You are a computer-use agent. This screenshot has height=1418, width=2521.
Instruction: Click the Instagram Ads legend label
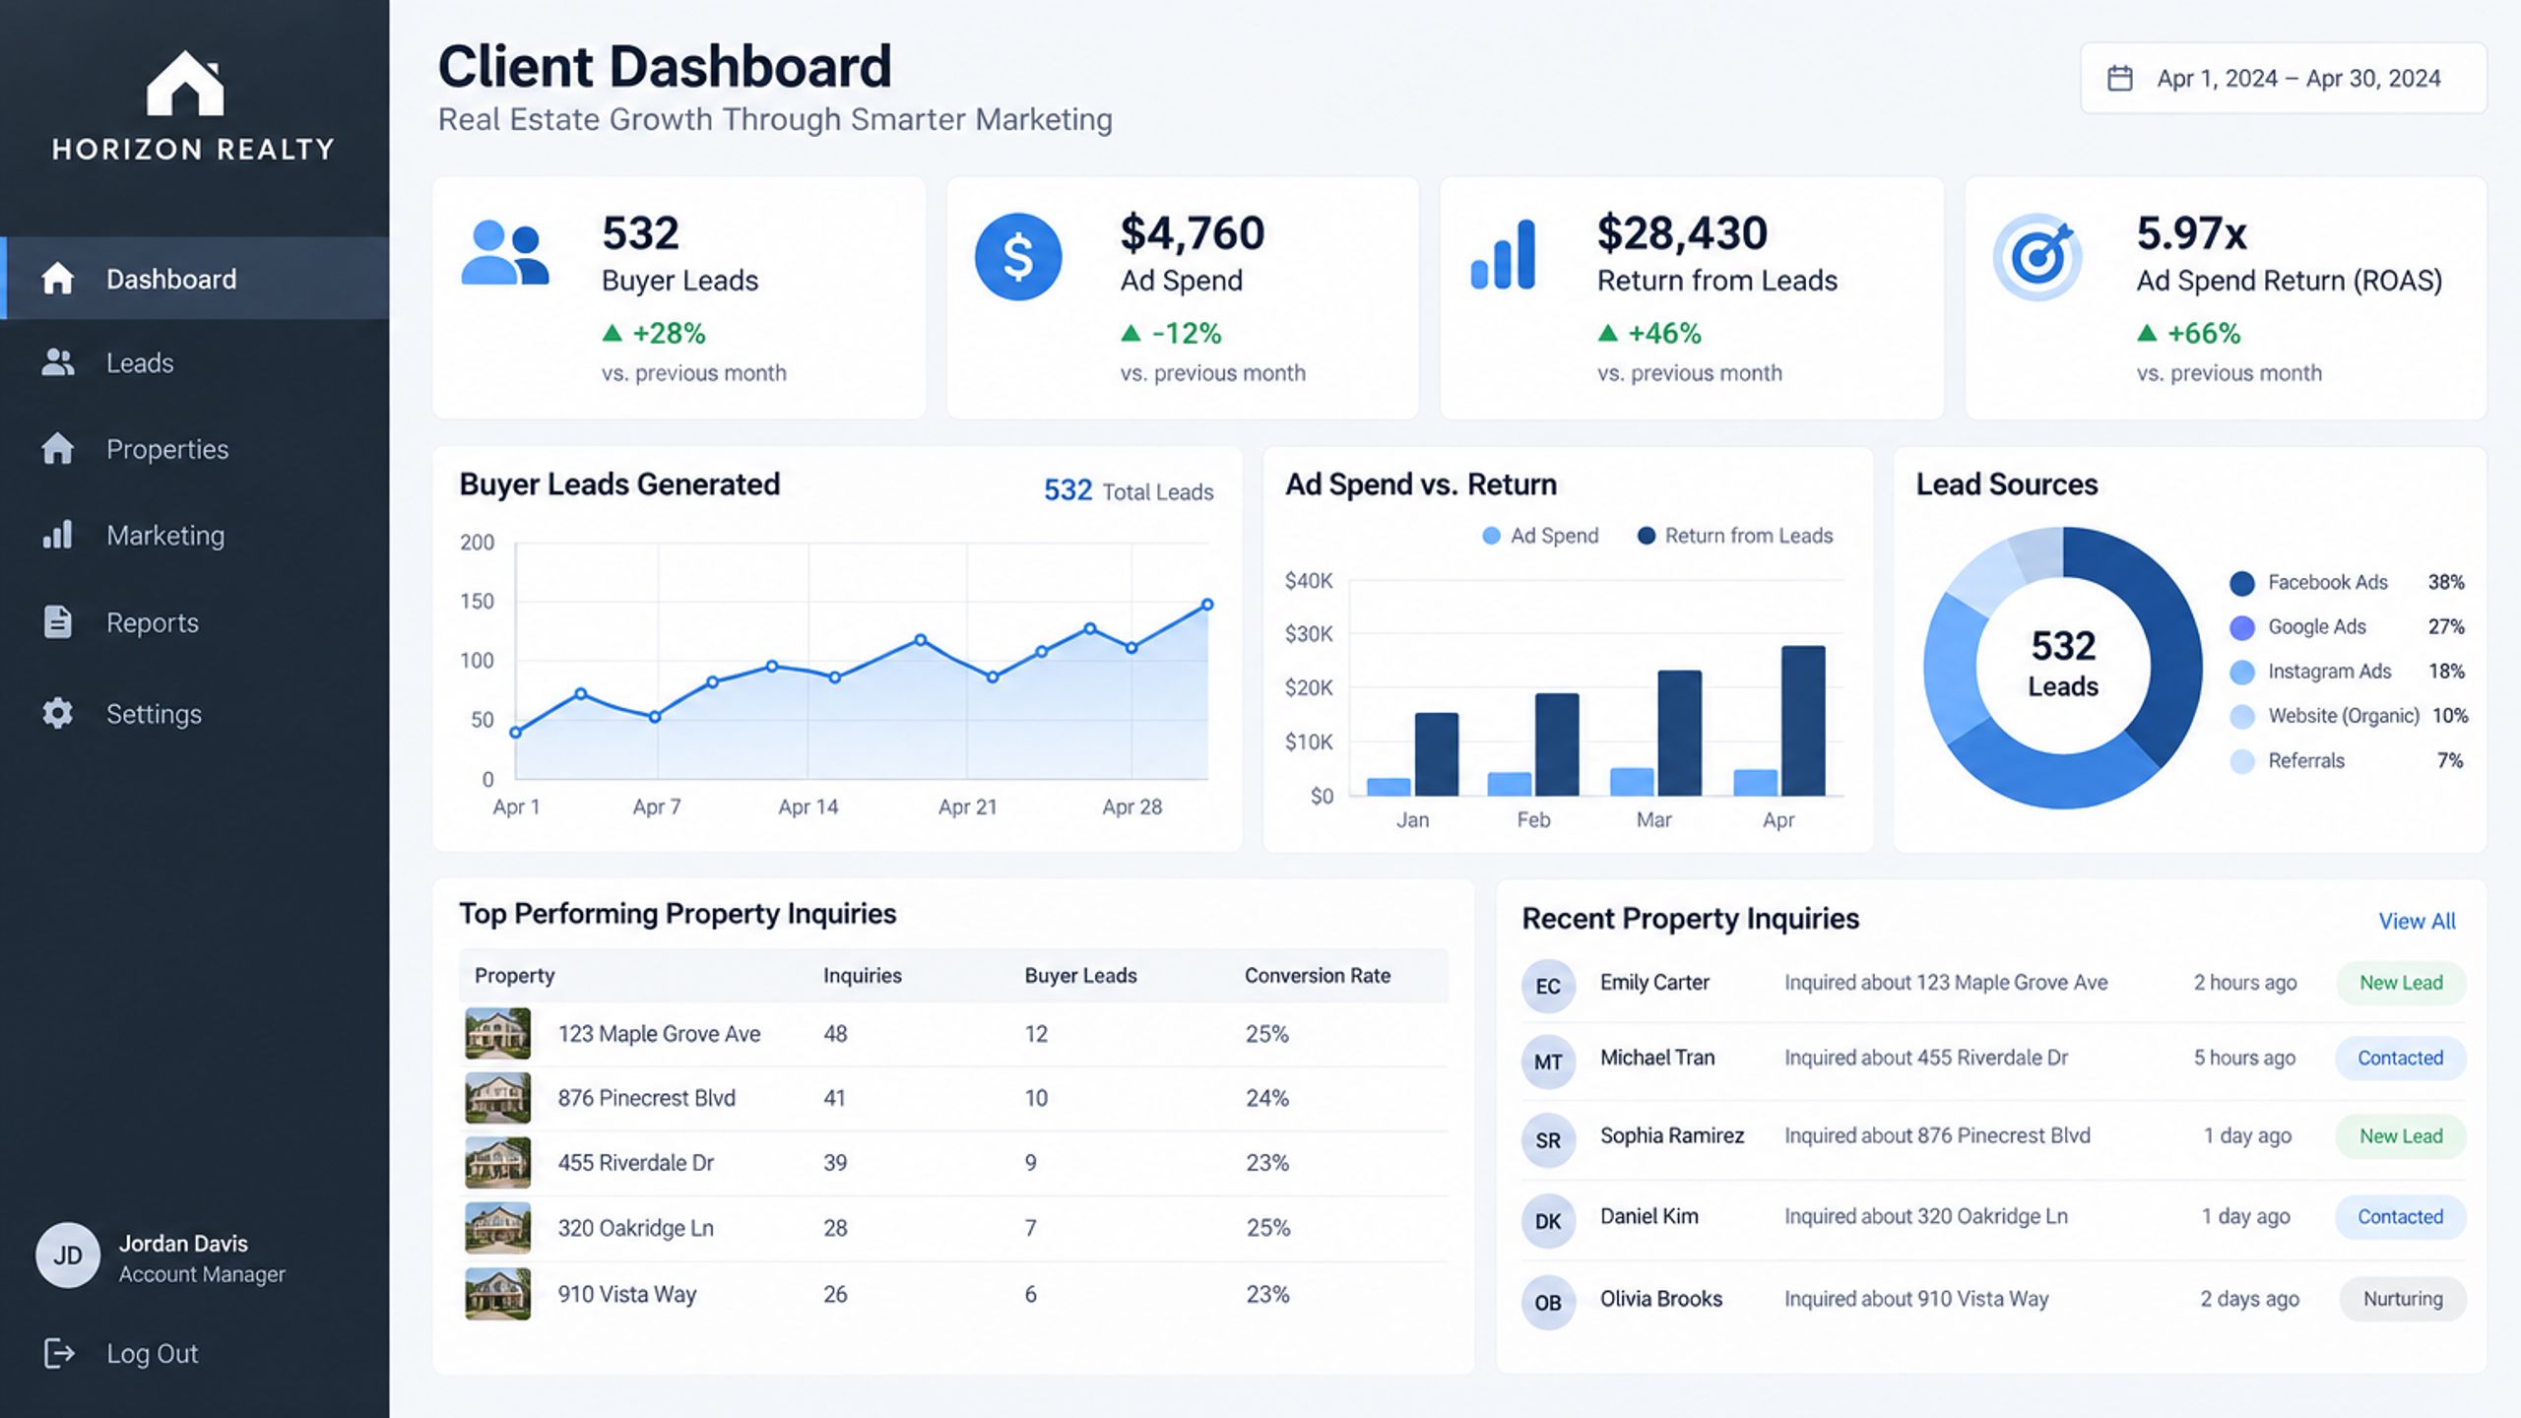tap(2330, 672)
